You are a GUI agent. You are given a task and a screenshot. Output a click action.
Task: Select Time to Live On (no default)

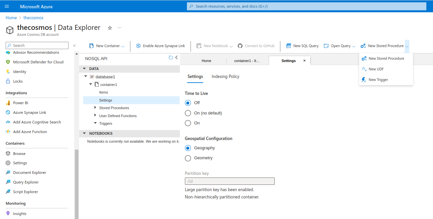pos(188,113)
